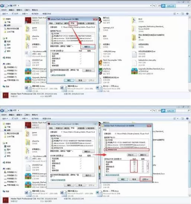Select the red-outlined user row in permissions dialog

coord(127,150)
